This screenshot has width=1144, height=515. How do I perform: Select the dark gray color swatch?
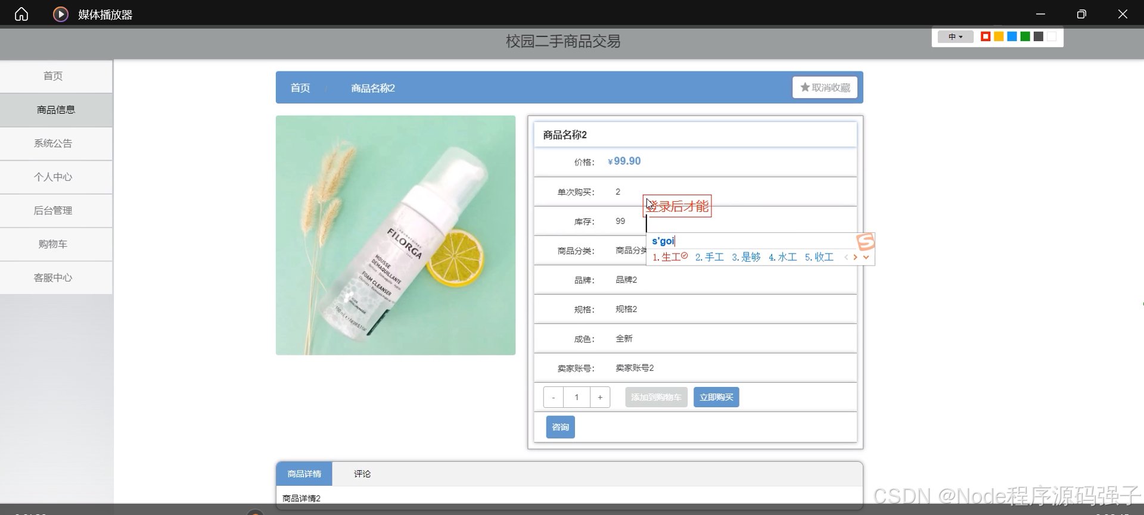pyautogui.click(x=1038, y=37)
